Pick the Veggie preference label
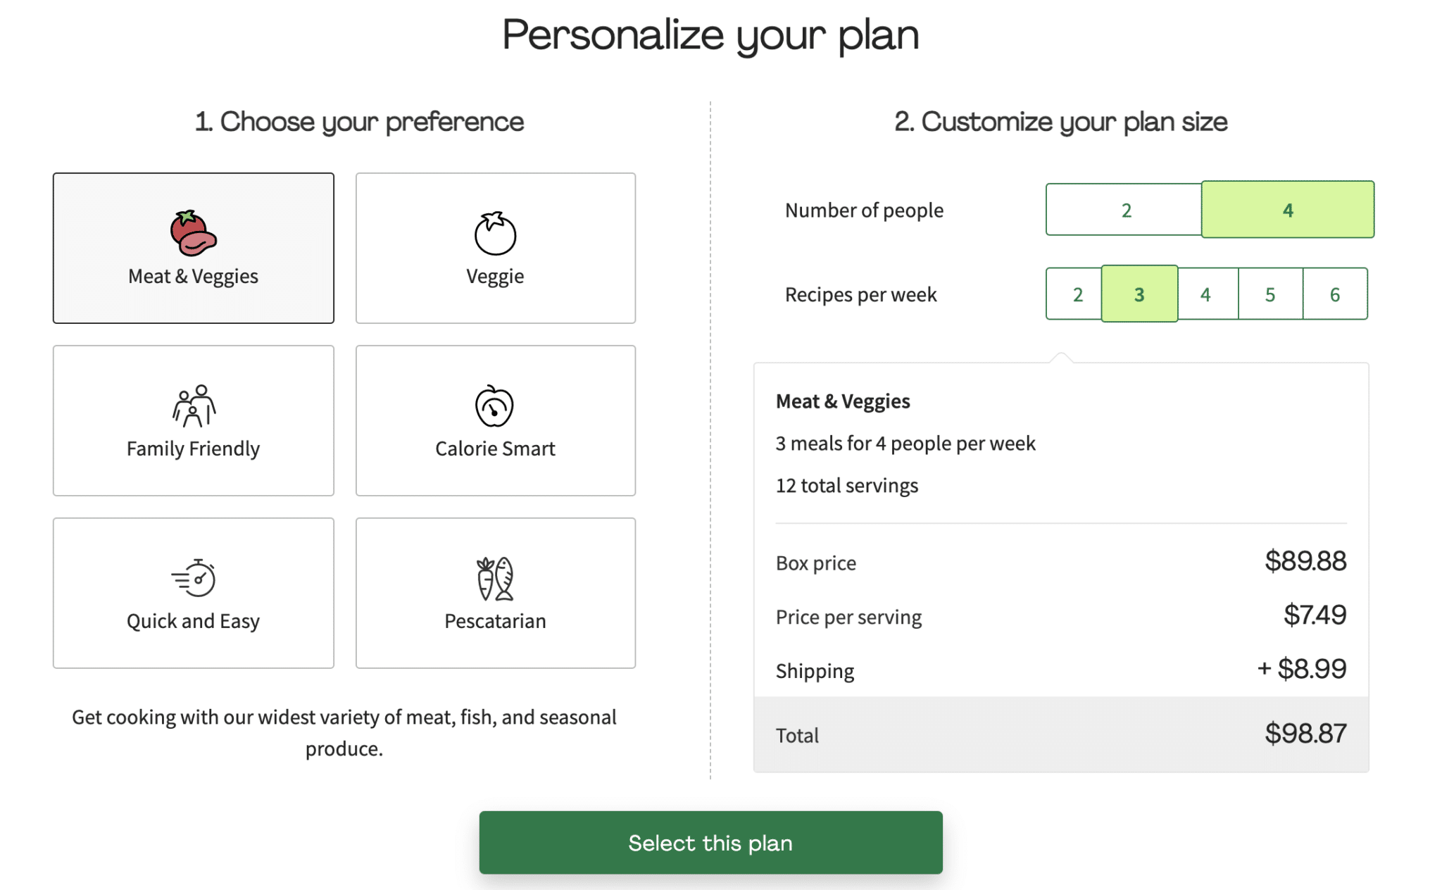This screenshot has height=890, width=1442. point(495,276)
